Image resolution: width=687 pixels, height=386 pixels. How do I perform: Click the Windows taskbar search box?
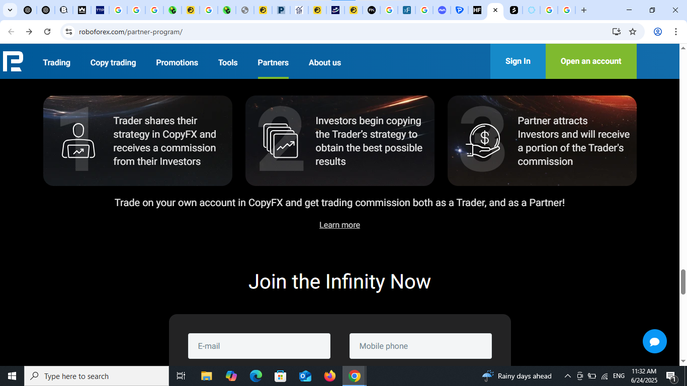97,376
